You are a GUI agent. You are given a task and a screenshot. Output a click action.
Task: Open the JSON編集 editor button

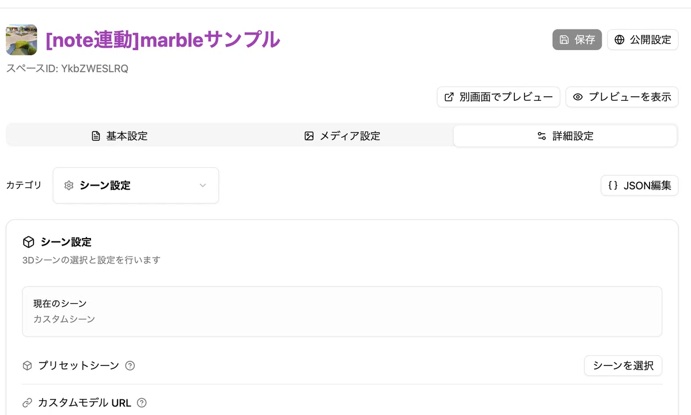click(640, 186)
